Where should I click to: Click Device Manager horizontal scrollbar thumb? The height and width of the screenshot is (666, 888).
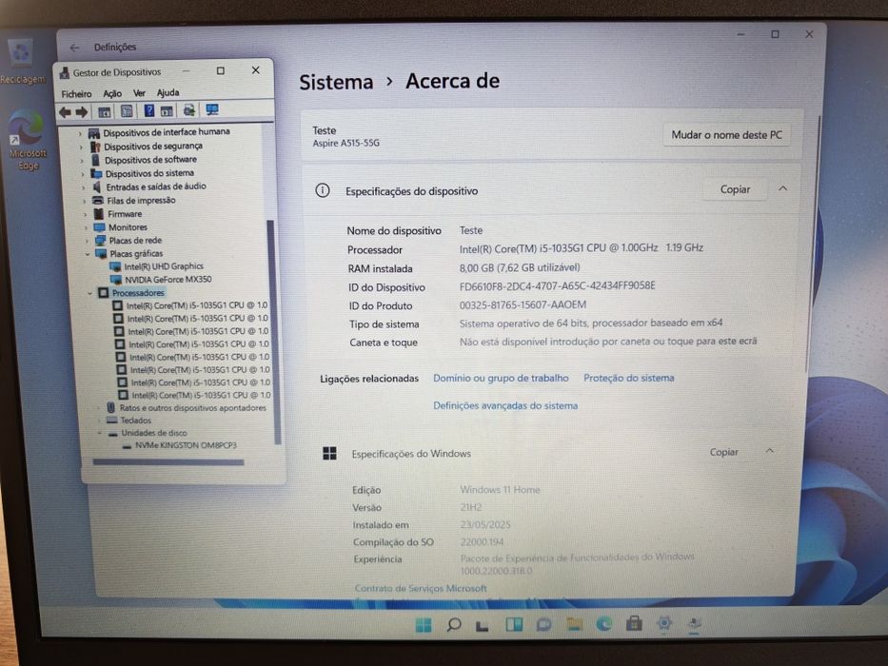[x=168, y=462]
